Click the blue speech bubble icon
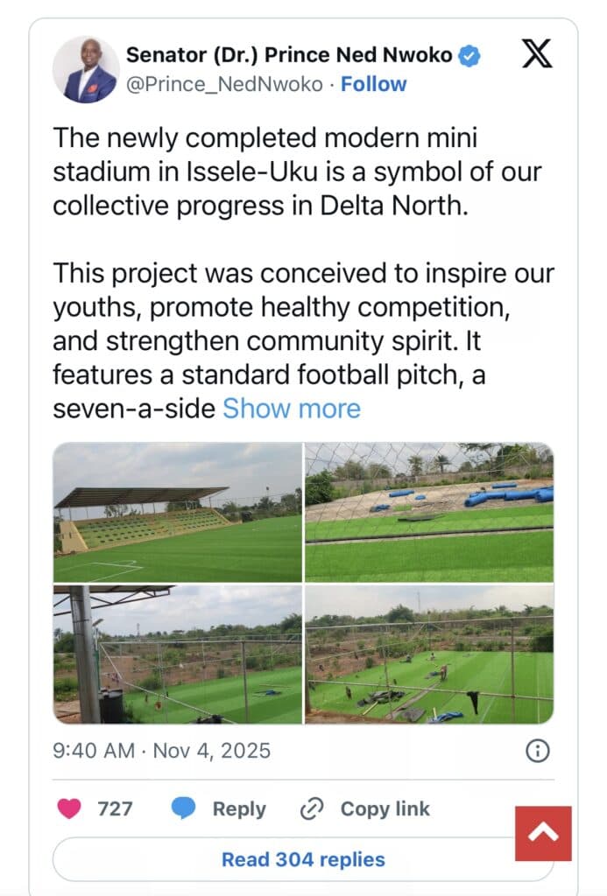Image resolution: width=607 pixels, height=896 pixels. coord(183,808)
